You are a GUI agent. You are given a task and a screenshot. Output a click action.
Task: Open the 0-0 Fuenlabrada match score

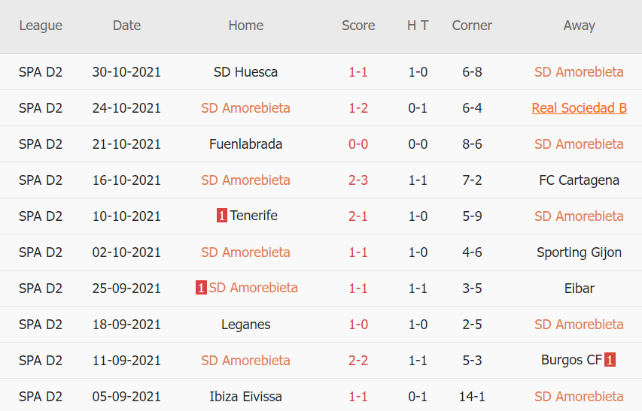[x=358, y=144]
